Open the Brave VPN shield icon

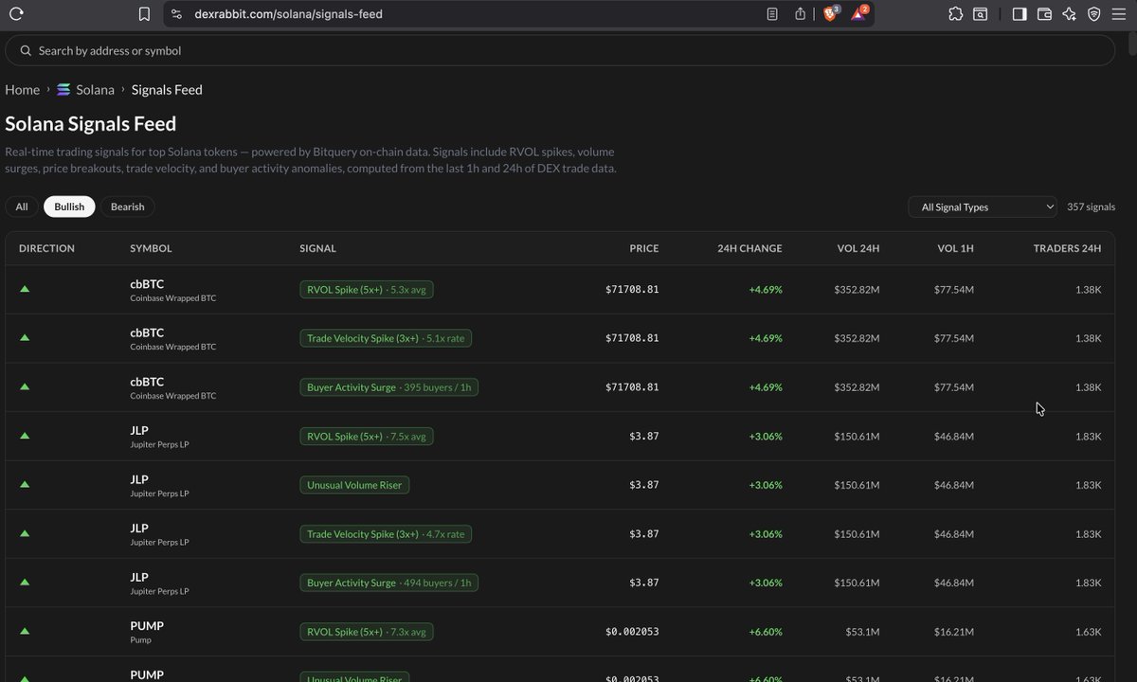pyautogui.click(x=1093, y=13)
